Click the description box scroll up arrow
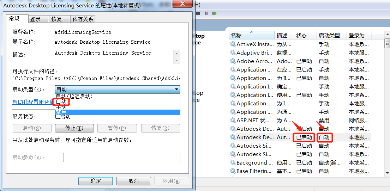The image size is (390, 191). tap(176, 54)
